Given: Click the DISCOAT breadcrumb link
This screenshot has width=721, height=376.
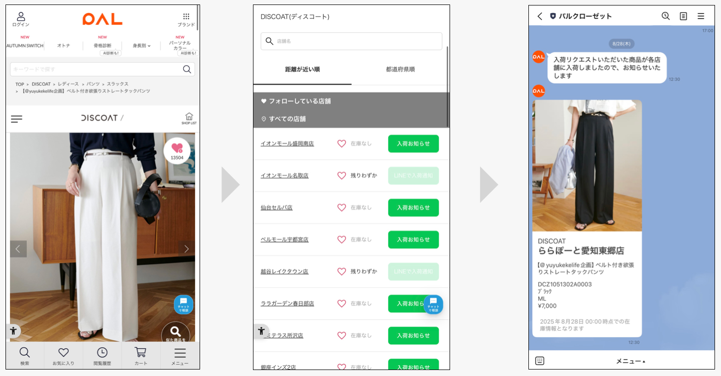Looking at the screenshot, I should 41,84.
